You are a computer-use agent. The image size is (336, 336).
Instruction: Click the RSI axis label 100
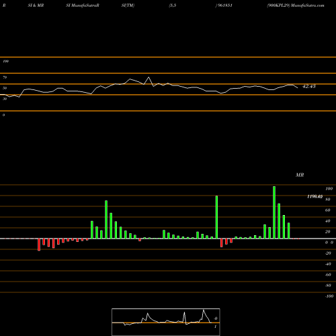[5, 61]
